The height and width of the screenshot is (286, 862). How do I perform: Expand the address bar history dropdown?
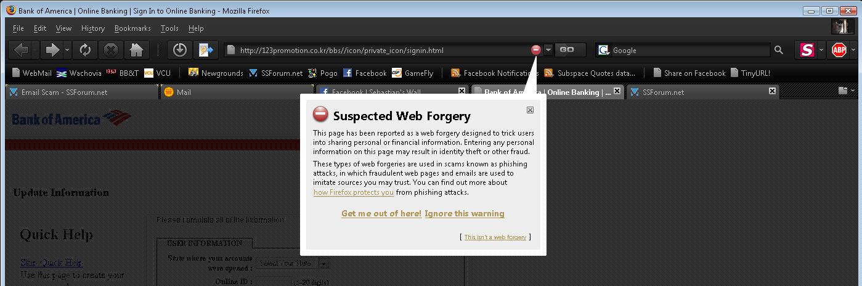pos(548,50)
